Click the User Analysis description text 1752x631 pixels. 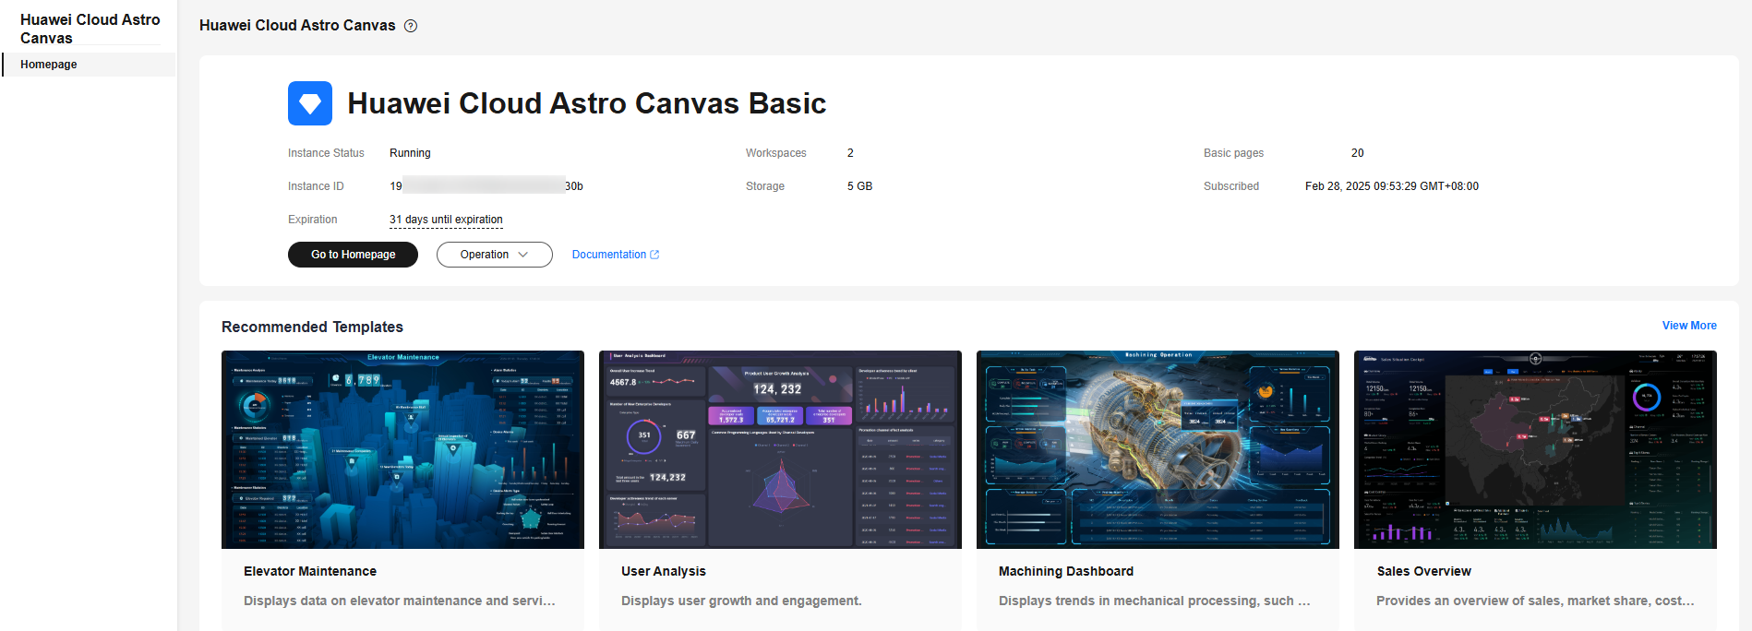click(x=741, y=601)
